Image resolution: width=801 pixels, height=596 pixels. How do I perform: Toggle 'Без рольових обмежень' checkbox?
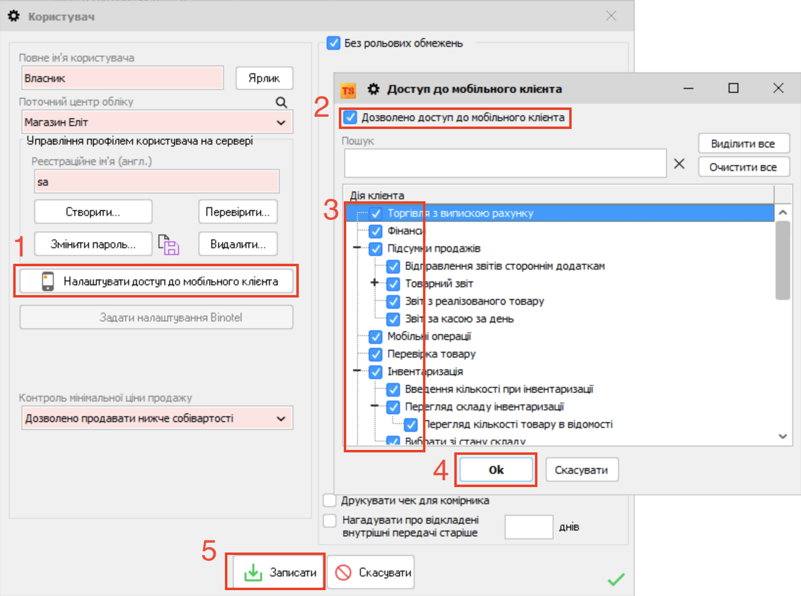click(x=334, y=43)
